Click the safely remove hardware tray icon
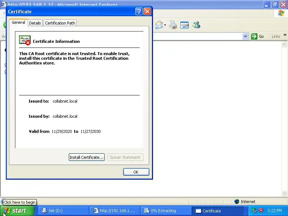This screenshot has width=288, height=216. (255, 211)
